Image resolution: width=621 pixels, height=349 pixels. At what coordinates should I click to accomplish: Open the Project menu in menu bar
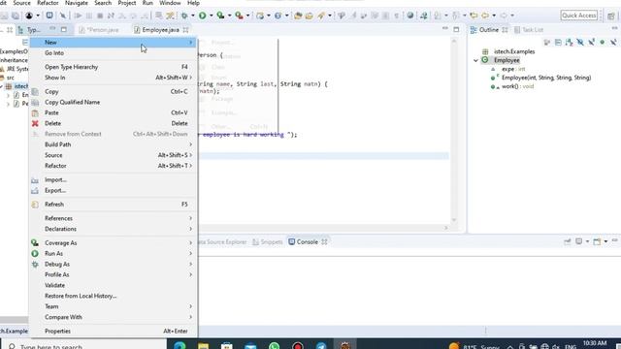(x=127, y=3)
